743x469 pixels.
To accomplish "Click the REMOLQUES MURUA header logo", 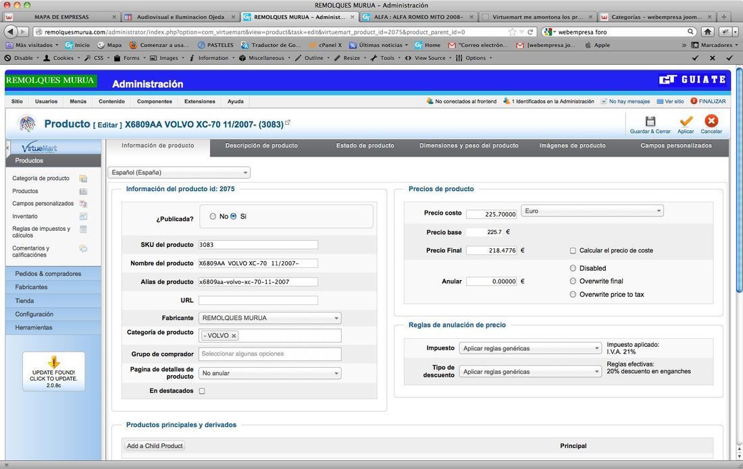I will [50, 80].
